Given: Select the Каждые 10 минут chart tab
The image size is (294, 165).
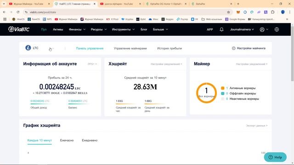Looking at the screenshot, I should (x=40, y=140).
